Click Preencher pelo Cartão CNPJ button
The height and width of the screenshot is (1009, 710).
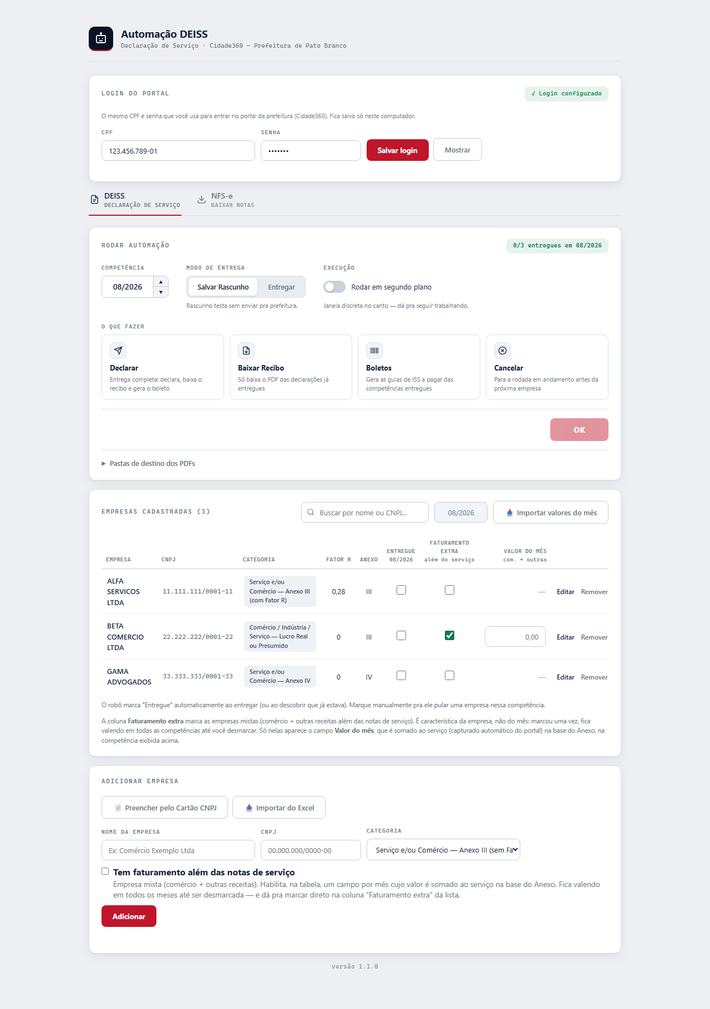[165, 808]
